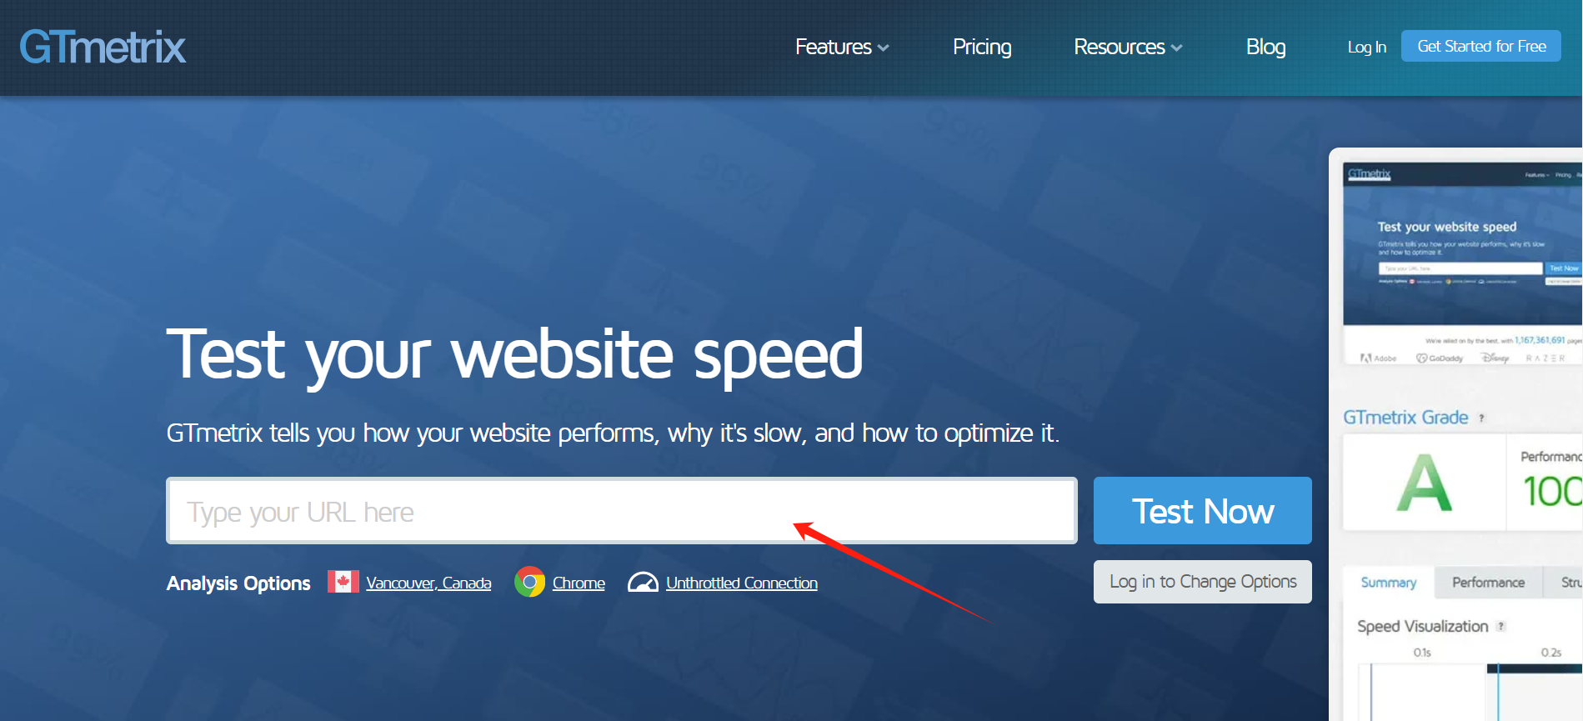The image size is (1583, 721).
Task: Click the Vancouver, Canada location link
Action: 428,583
